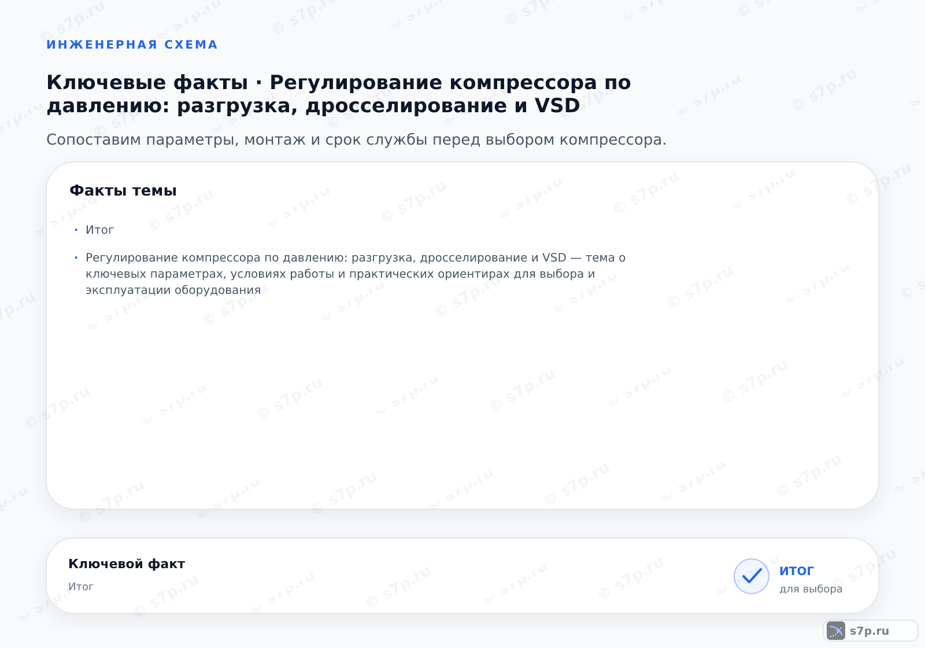Viewport: 925px width, 648px height.
Task: Click the blue checkmark circle icon
Action: [751, 576]
